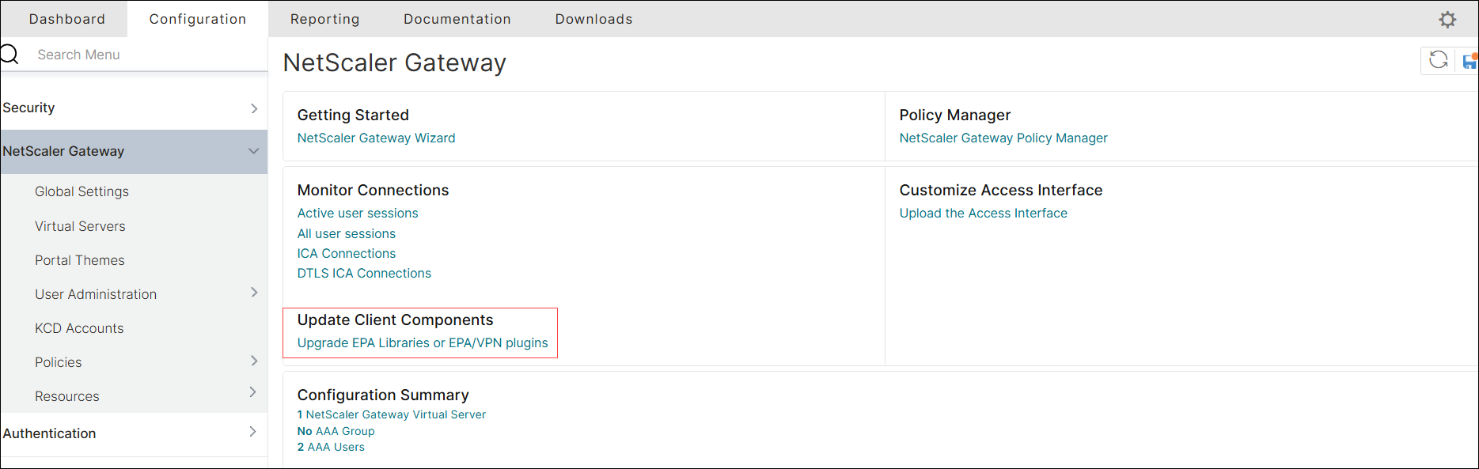1479x469 pixels.
Task: Open the Reporting tab
Action: click(x=324, y=19)
